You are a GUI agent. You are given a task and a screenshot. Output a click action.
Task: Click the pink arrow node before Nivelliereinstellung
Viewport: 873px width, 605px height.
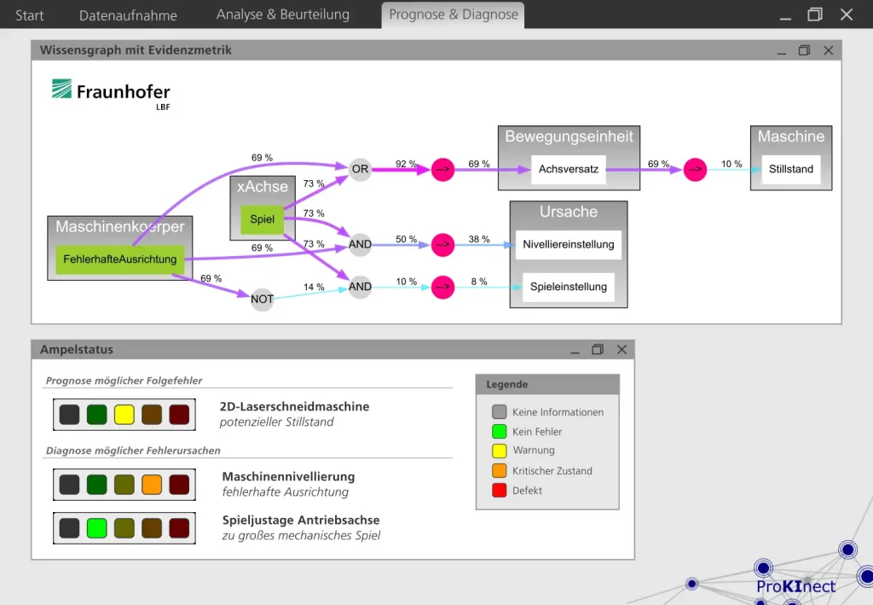[x=442, y=245]
